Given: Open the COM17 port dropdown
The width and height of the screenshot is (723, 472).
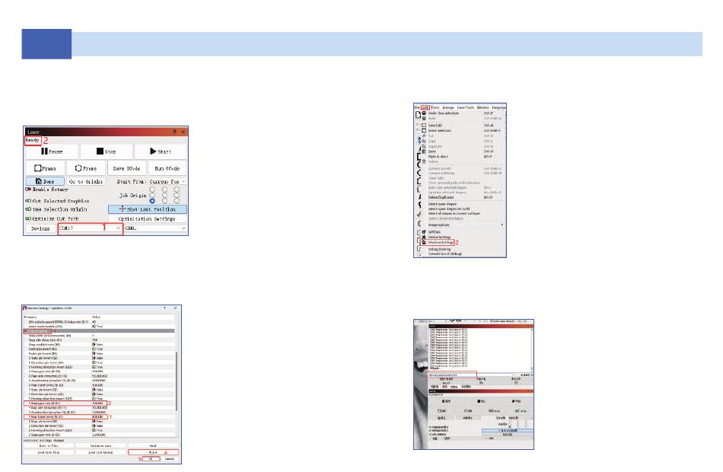Looking at the screenshot, I should [91, 228].
